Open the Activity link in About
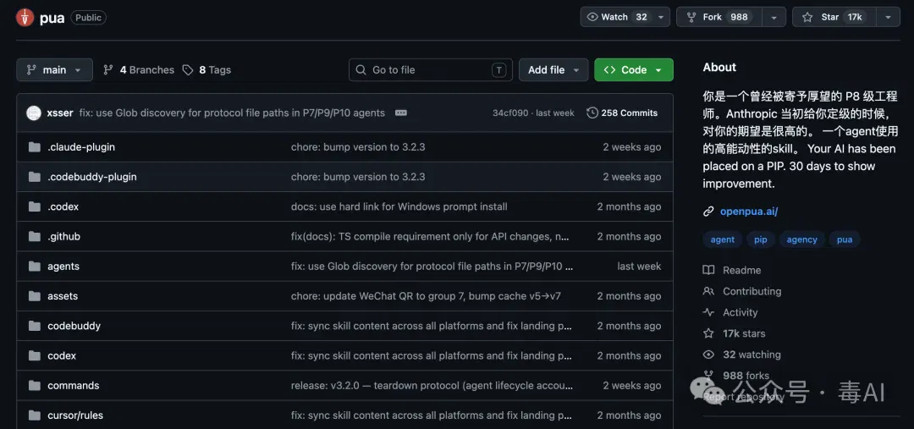 [730, 312]
